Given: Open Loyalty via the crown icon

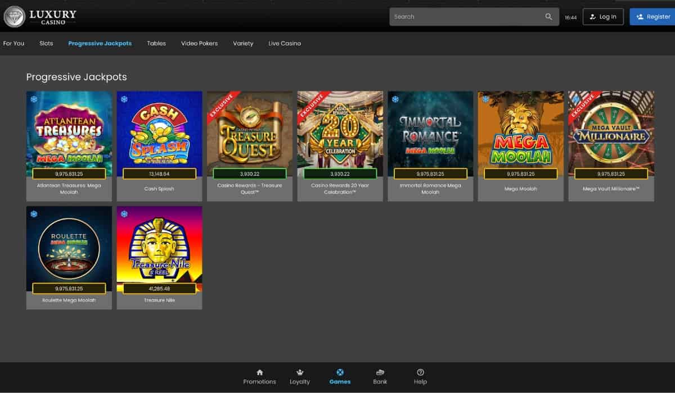Looking at the screenshot, I should tap(300, 372).
